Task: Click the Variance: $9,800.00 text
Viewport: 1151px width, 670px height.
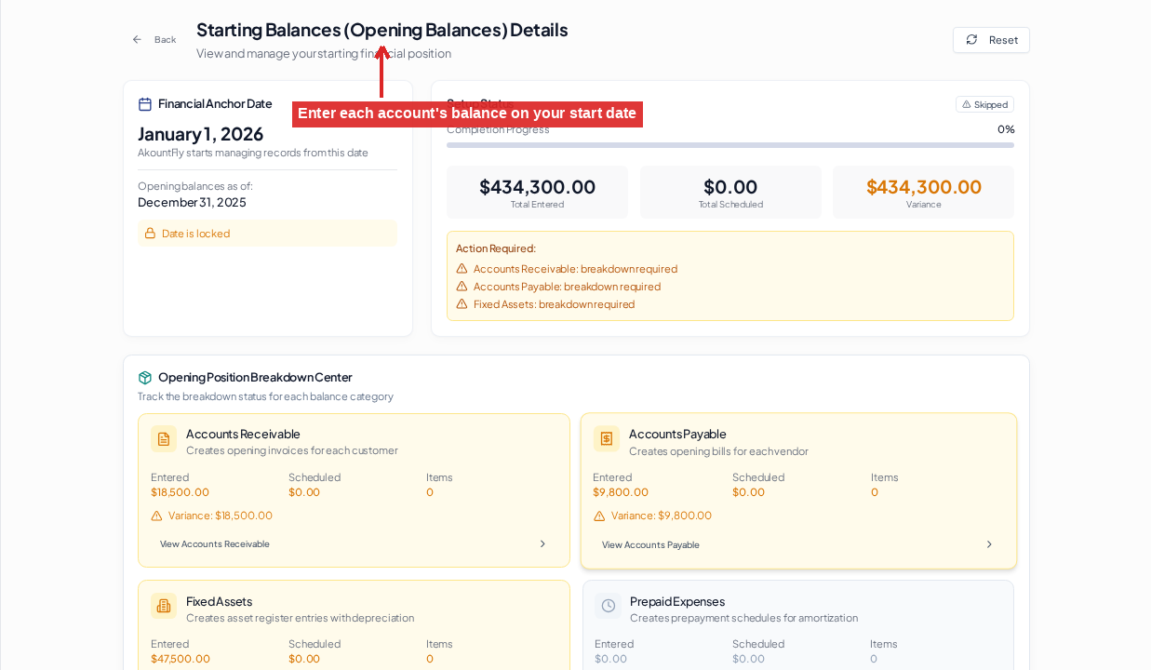Action: [662, 516]
